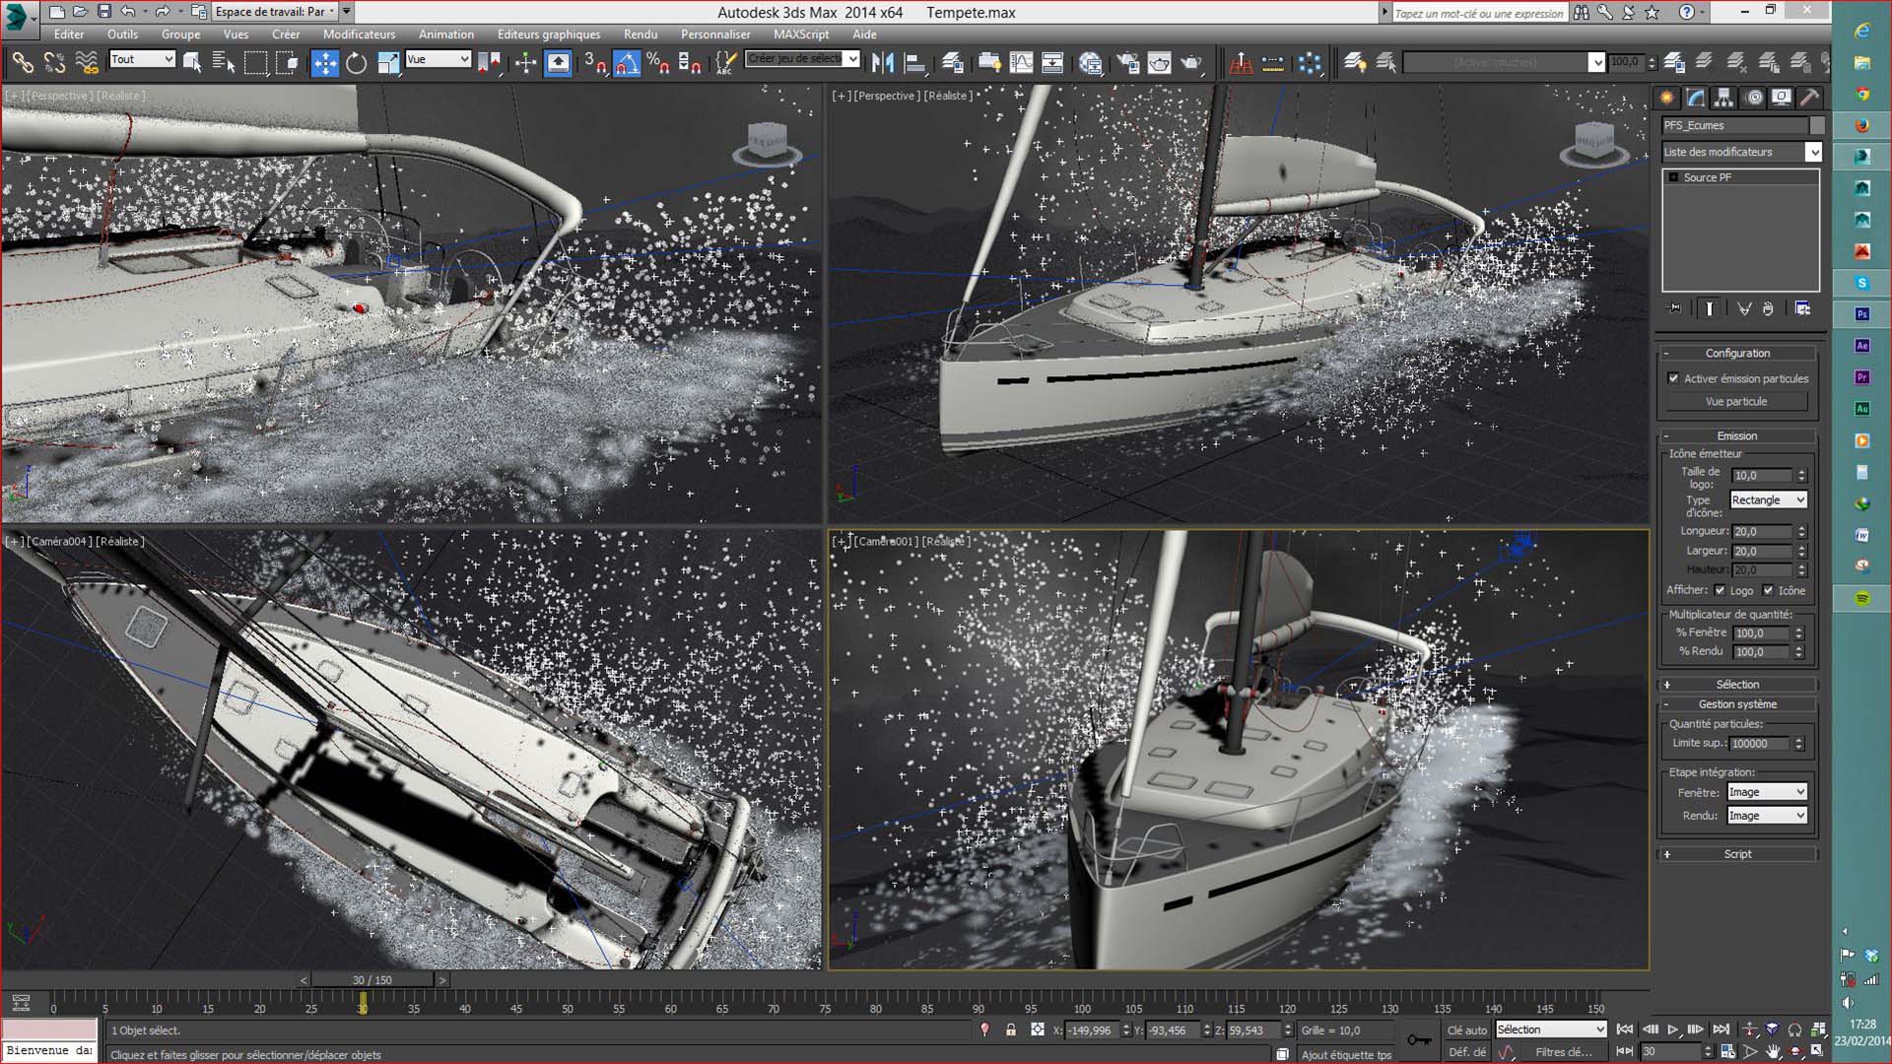Expand the Script rollout
Image resolution: width=1892 pixels, height=1064 pixels.
click(1737, 854)
